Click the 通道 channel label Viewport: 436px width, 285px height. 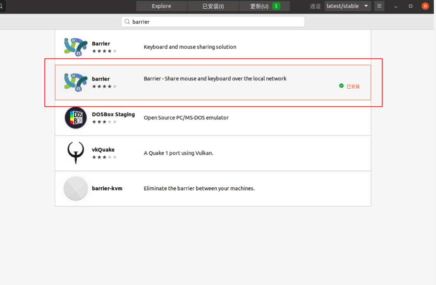tap(315, 6)
